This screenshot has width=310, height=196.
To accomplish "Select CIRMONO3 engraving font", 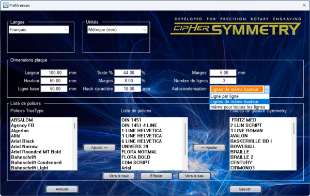I will pos(260,168).
